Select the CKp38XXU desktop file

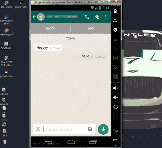pyautogui.click(x=6, y=46)
